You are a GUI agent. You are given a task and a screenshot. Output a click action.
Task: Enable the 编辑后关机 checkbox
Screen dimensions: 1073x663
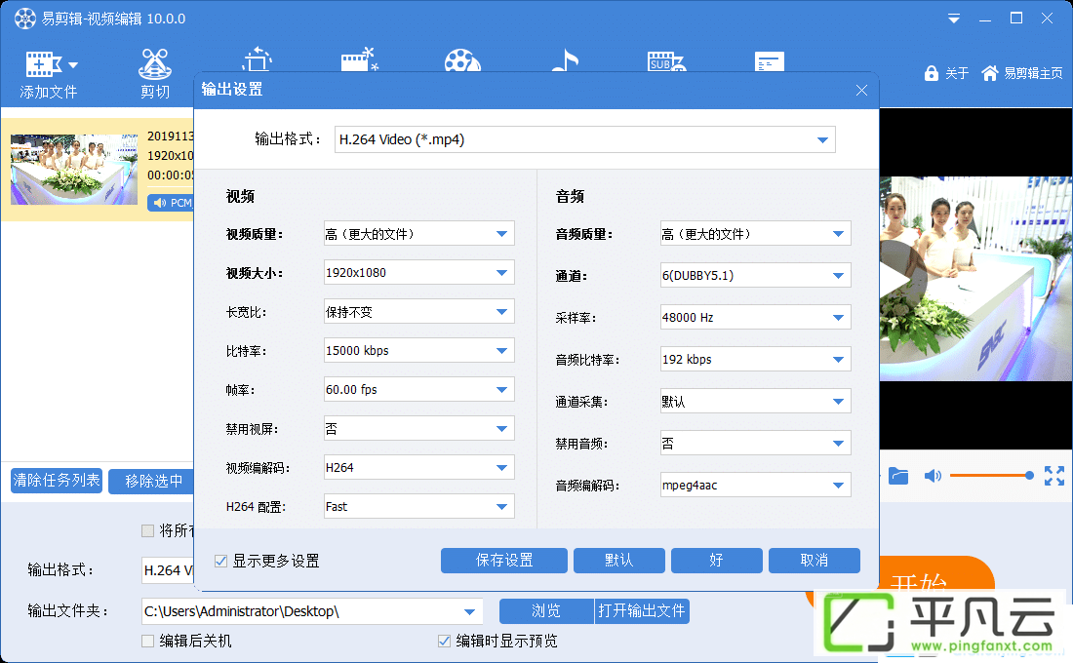click(147, 642)
